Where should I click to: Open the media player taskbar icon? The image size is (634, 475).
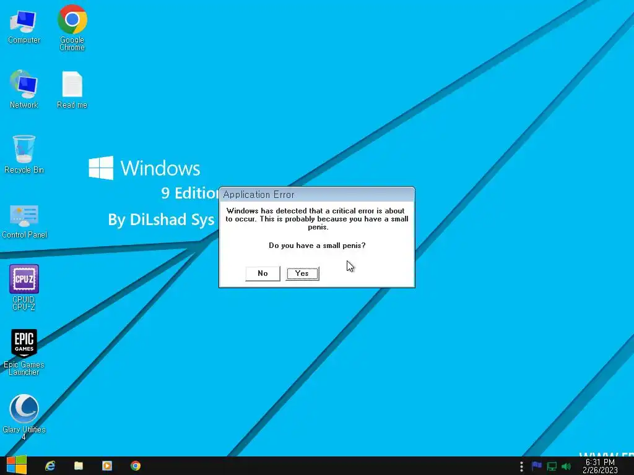tap(106, 466)
